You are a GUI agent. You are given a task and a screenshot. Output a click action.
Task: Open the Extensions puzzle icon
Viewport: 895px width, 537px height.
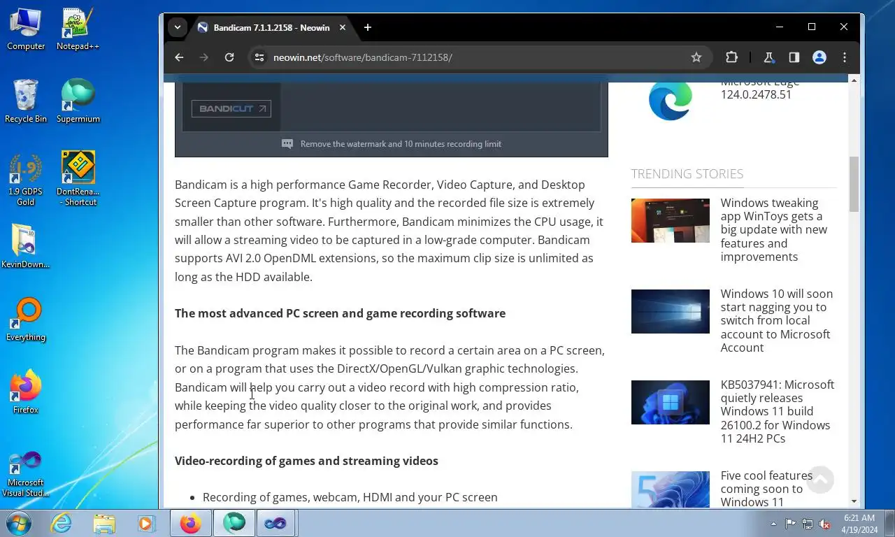tap(731, 57)
